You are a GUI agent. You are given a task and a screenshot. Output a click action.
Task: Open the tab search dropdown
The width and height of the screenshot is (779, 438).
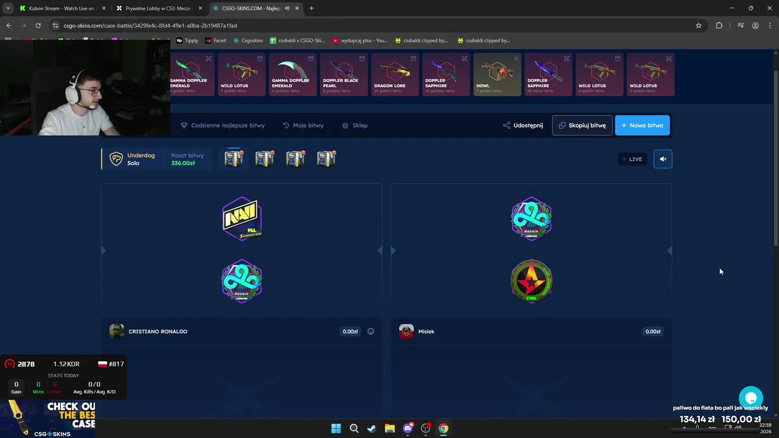click(8, 9)
